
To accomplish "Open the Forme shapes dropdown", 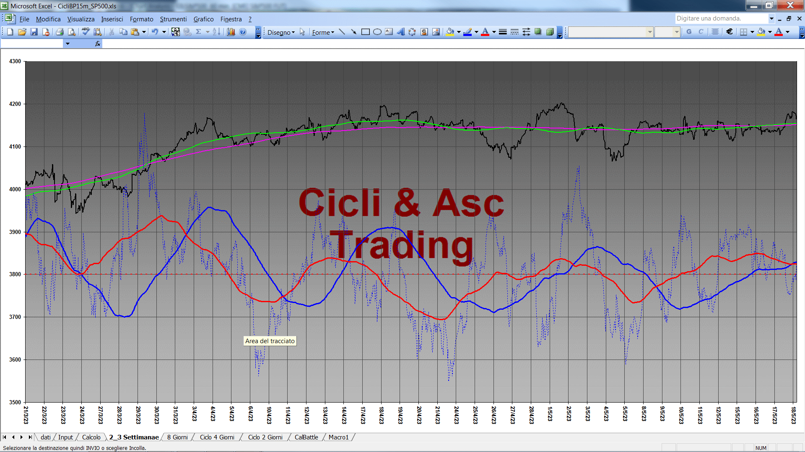I will click(323, 32).
